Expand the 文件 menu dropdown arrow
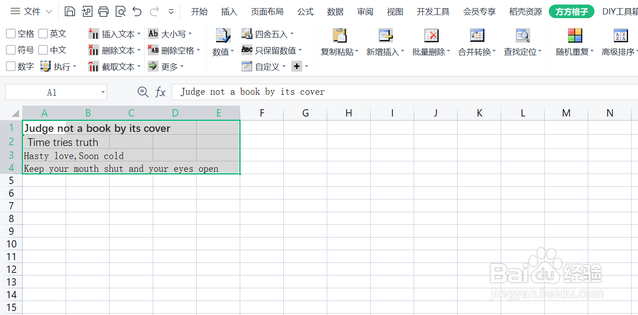This screenshot has width=638, height=315. pyautogui.click(x=49, y=12)
